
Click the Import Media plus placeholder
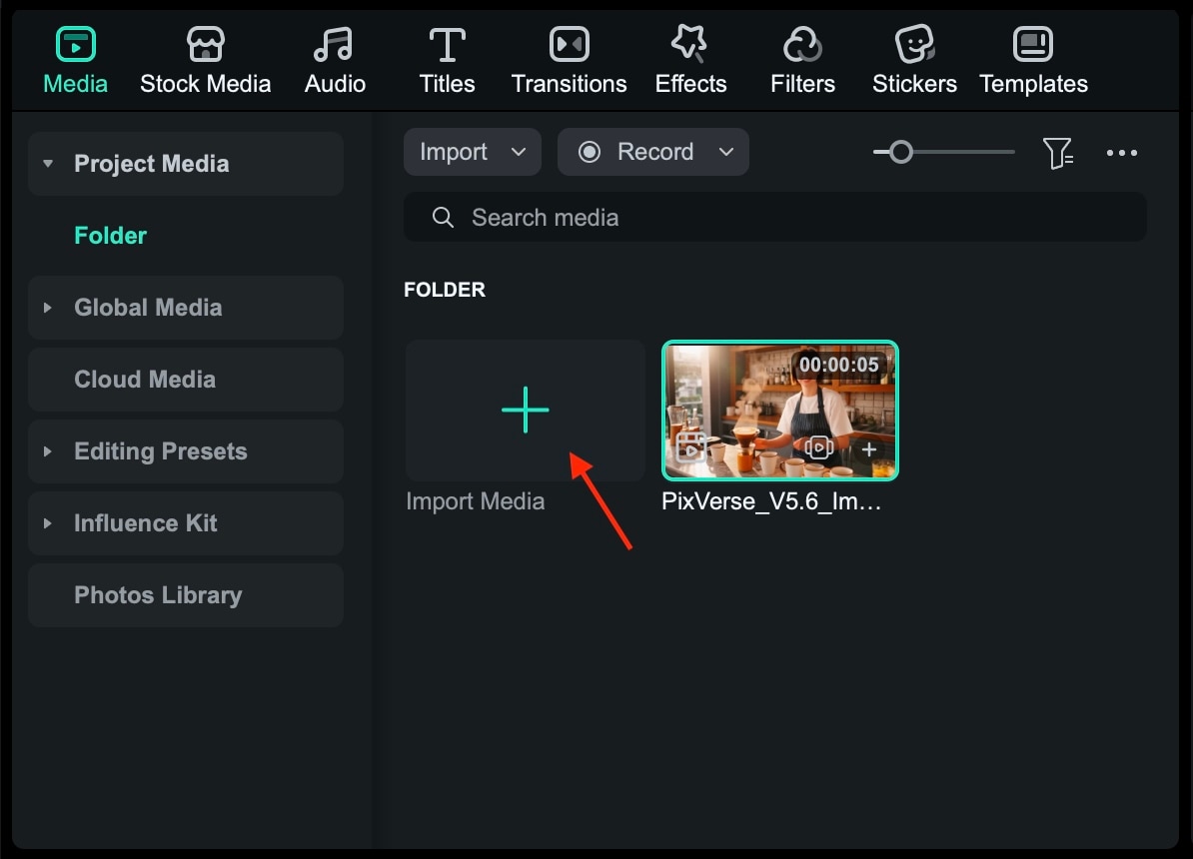(x=525, y=410)
